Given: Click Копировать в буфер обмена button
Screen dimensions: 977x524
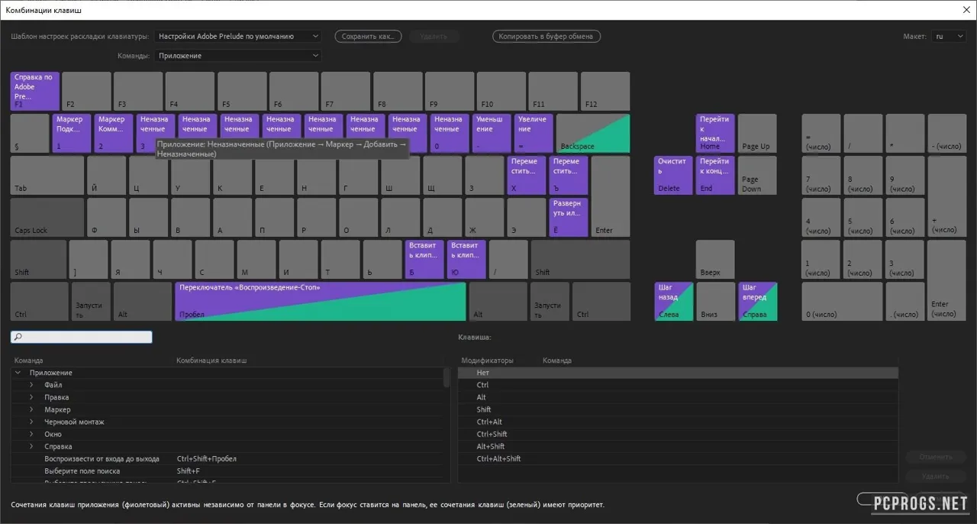Looking at the screenshot, I should [x=547, y=36].
